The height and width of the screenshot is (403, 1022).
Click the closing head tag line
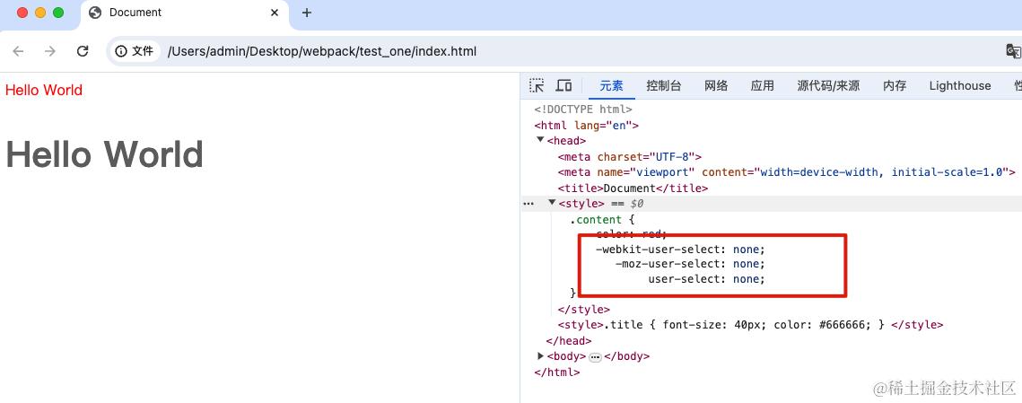(569, 340)
